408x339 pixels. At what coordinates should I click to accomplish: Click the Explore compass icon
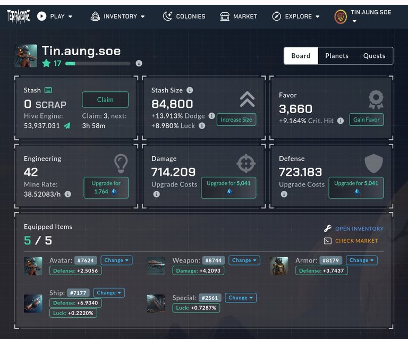tap(276, 16)
